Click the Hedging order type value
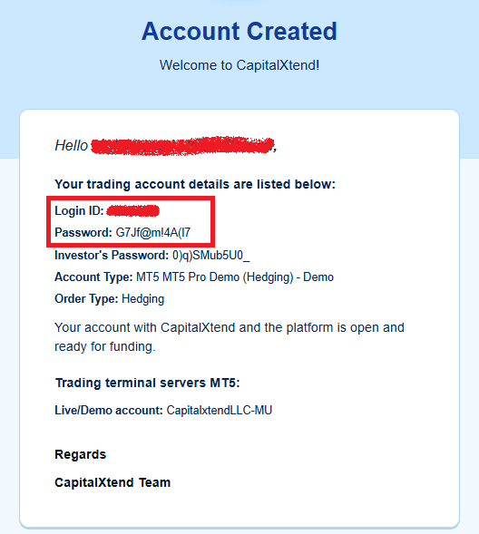 click(142, 299)
